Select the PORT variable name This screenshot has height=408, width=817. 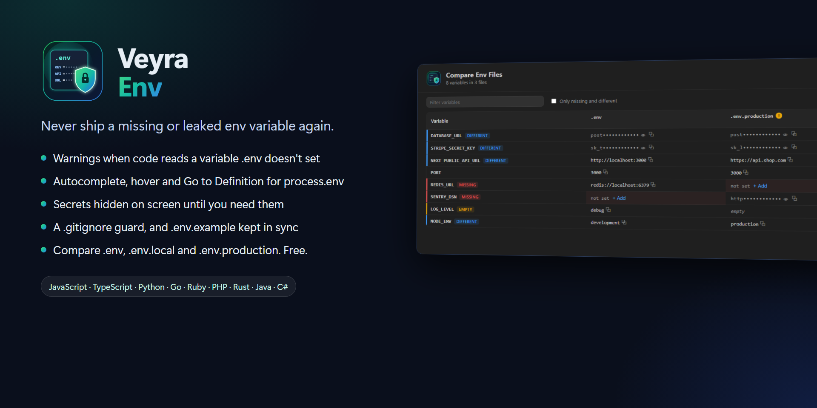(436, 173)
